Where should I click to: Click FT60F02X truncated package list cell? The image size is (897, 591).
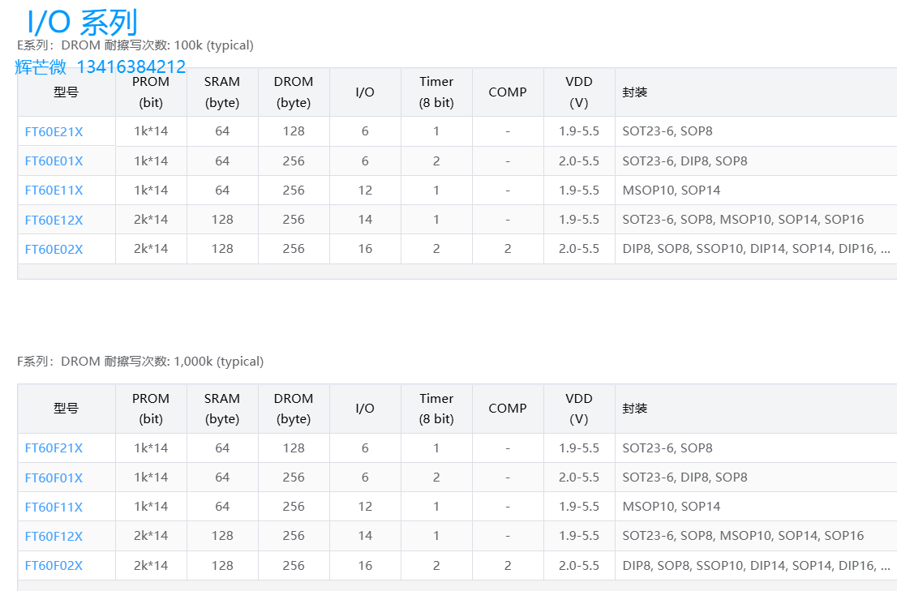pos(756,565)
